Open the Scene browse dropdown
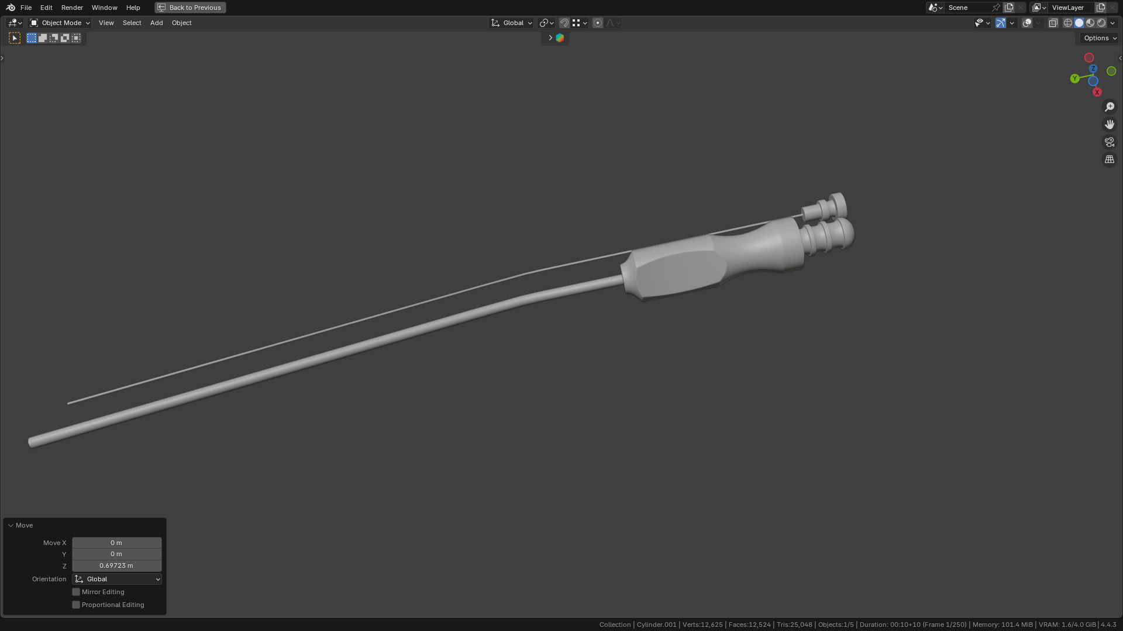 click(935, 8)
